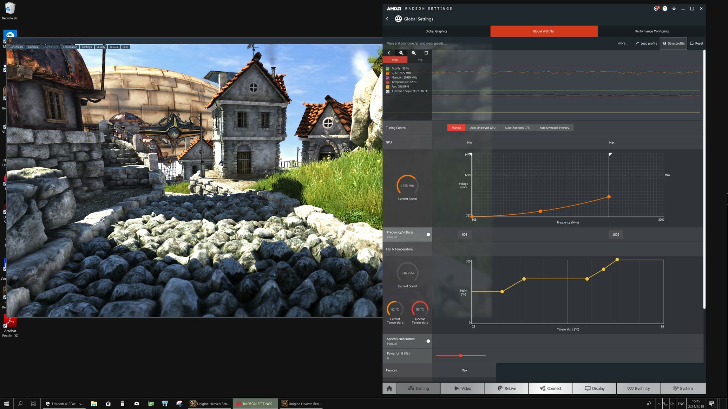Switch to Performance Monitoring tab
728x409 pixels.
click(x=651, y=31)
